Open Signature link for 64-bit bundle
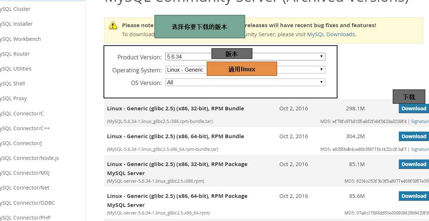The image size is (429, 221). click(420, 149)
